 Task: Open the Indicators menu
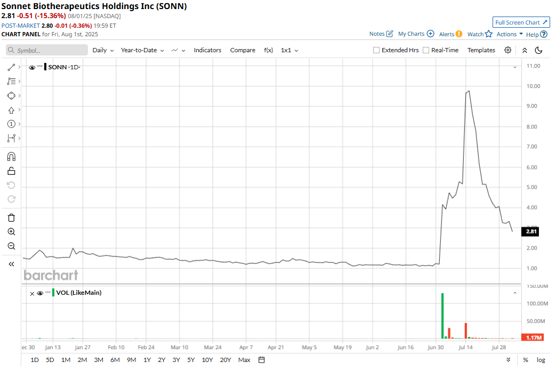(x=207, y=50)
